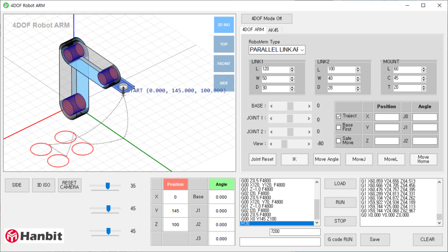Select the TOP view button in viewport

[x=224, y=44]
